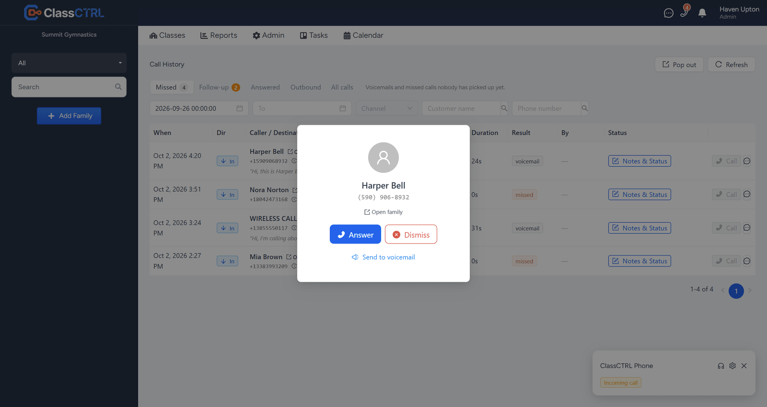Open calendar picker on the start date field
Viewport: 767px width, 407px height.
point(240,108)
